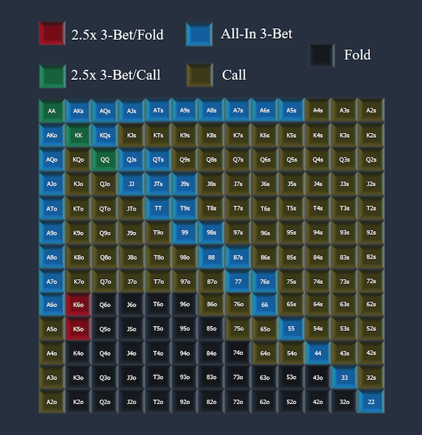This screenshot has width=422, height=435.
Task: Click the 99 pocket pair cell
Action: (185, 233)
